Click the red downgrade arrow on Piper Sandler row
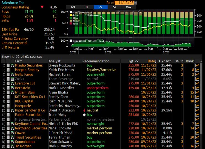The image size is (205, 149). [84, 110]
